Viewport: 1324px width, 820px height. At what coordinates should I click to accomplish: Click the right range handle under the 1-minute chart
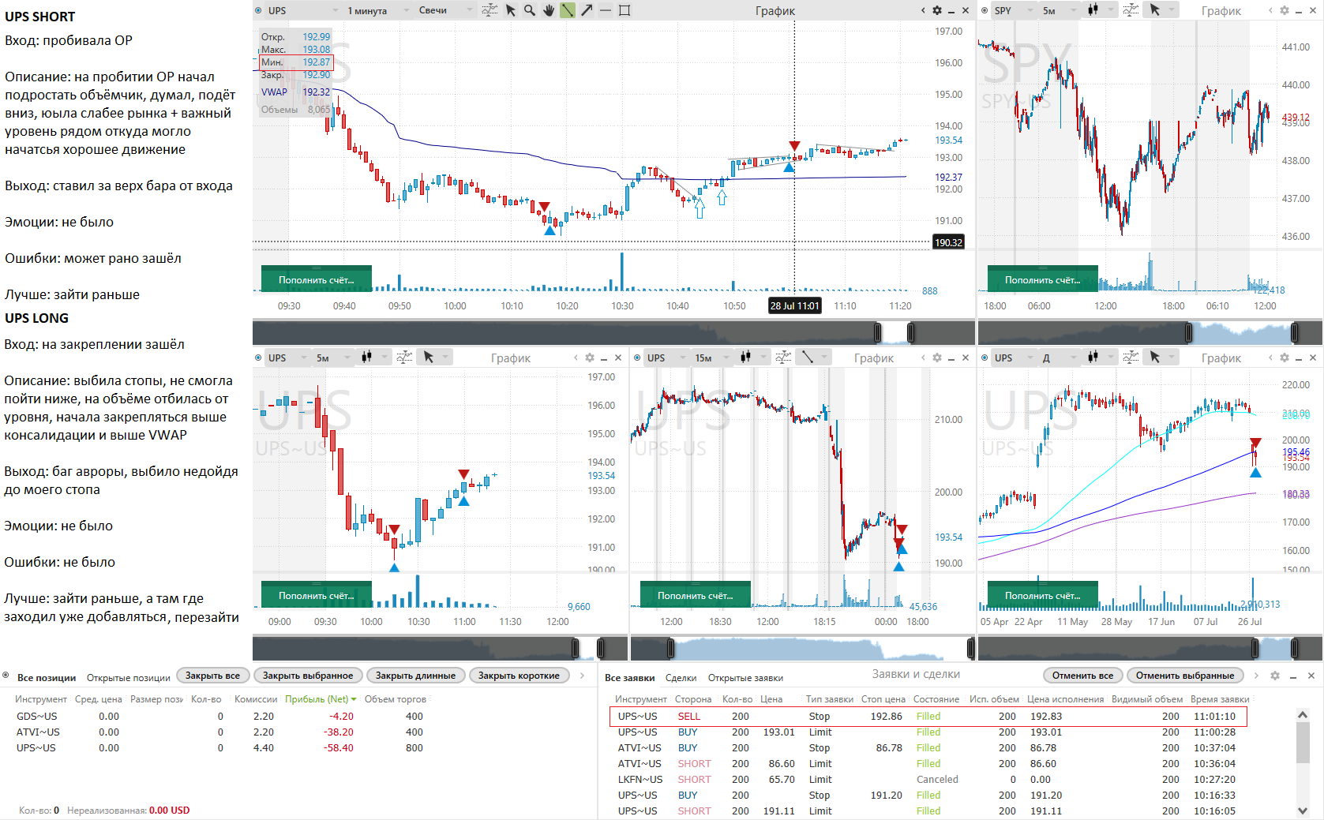click(911, 332)
